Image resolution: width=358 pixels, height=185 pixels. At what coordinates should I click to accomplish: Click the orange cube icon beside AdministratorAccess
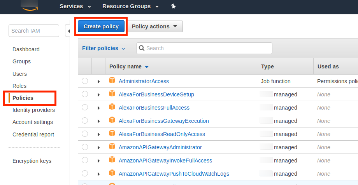112,81
